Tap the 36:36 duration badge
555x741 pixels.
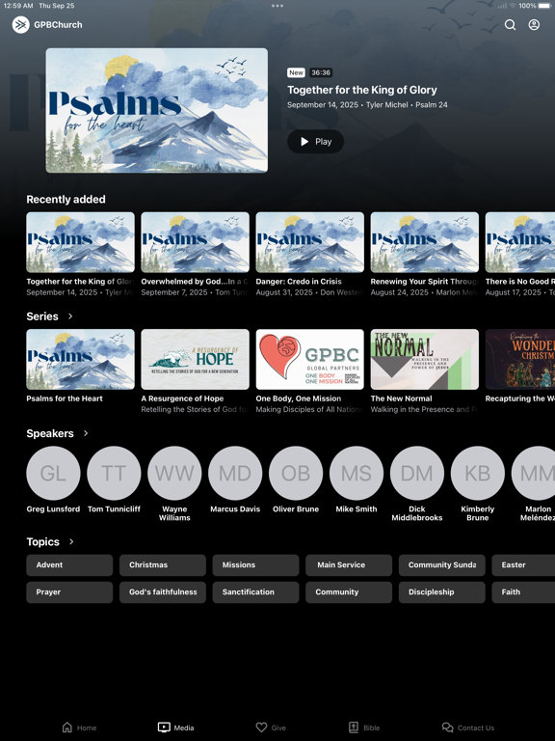click(321, 72)
